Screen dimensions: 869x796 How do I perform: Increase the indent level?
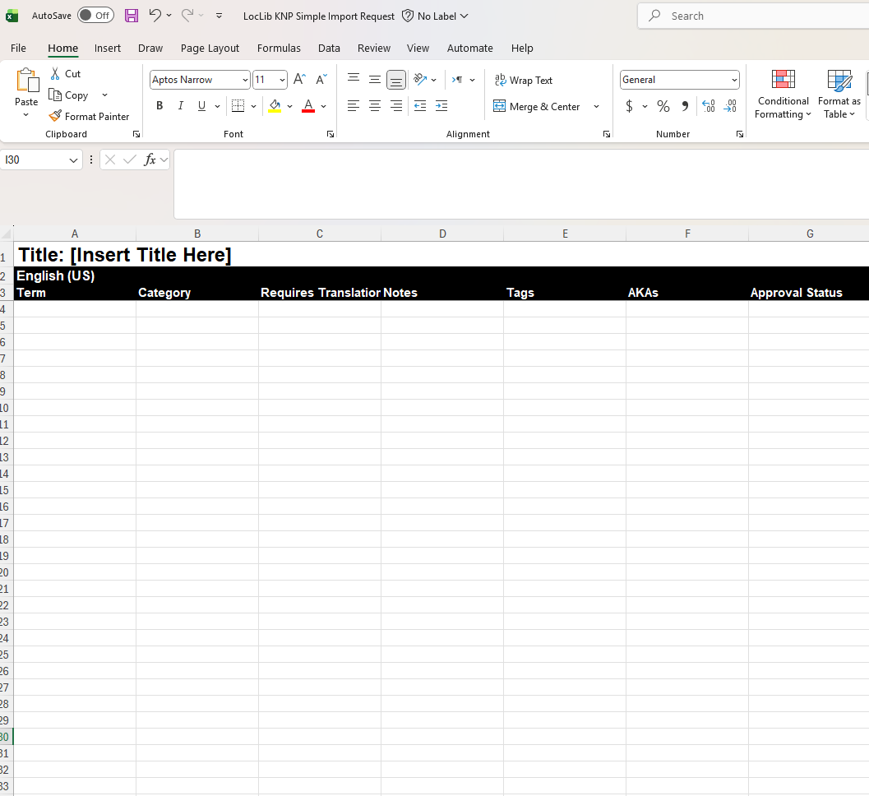pos(441,106)
